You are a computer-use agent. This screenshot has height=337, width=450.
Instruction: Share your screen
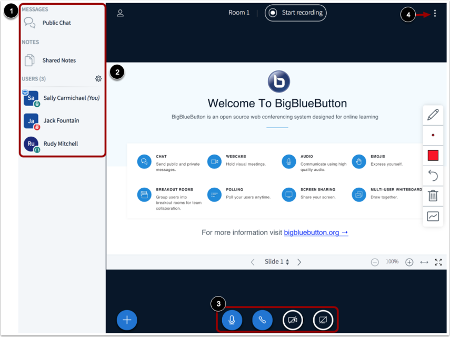click(x=323, y=320)
